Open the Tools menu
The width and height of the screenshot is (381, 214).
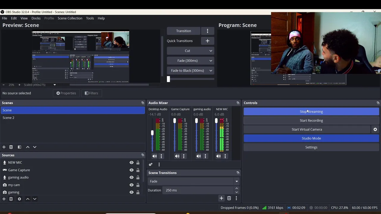90,18
